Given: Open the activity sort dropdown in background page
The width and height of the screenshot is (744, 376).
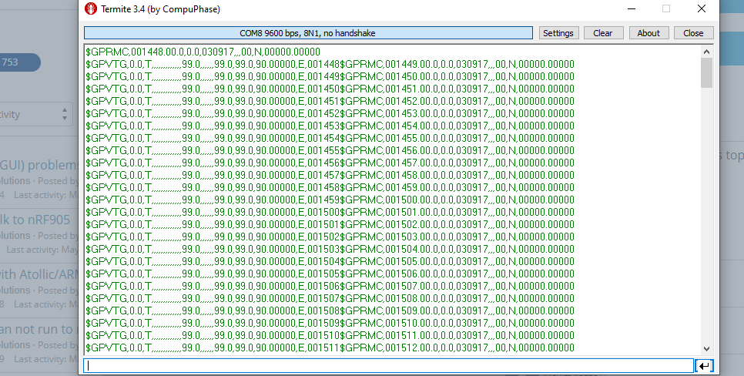Looking at the screenshot, I should (x=36, y=114).
